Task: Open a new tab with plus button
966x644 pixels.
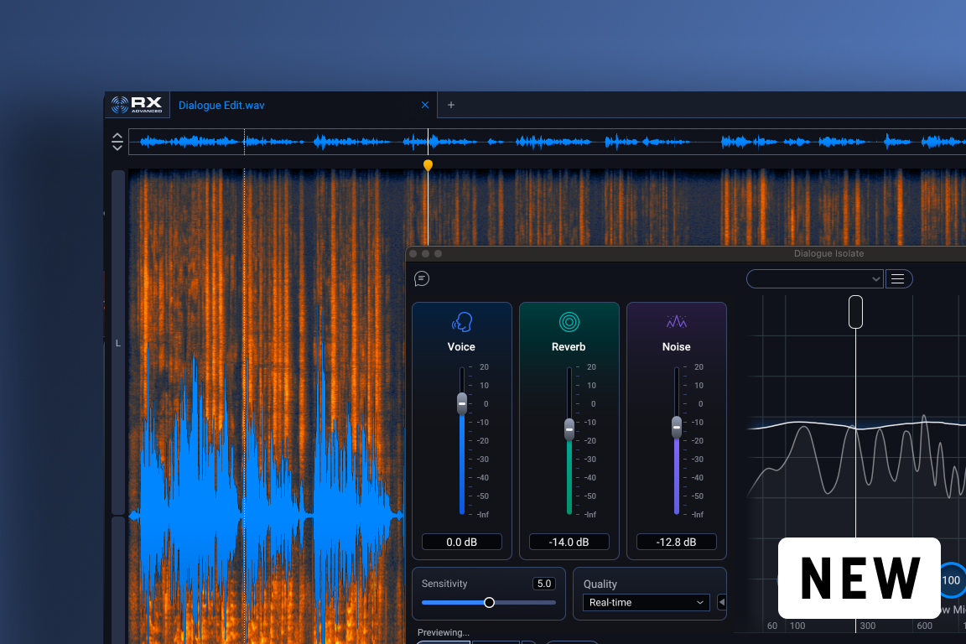Action: pyautogui.click(x=451, y=105)
